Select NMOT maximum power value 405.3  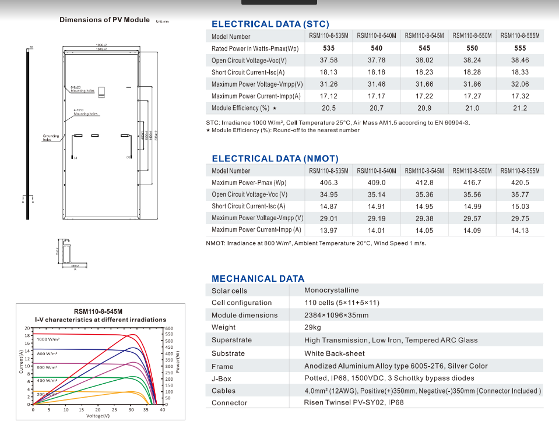click(329, 183)
